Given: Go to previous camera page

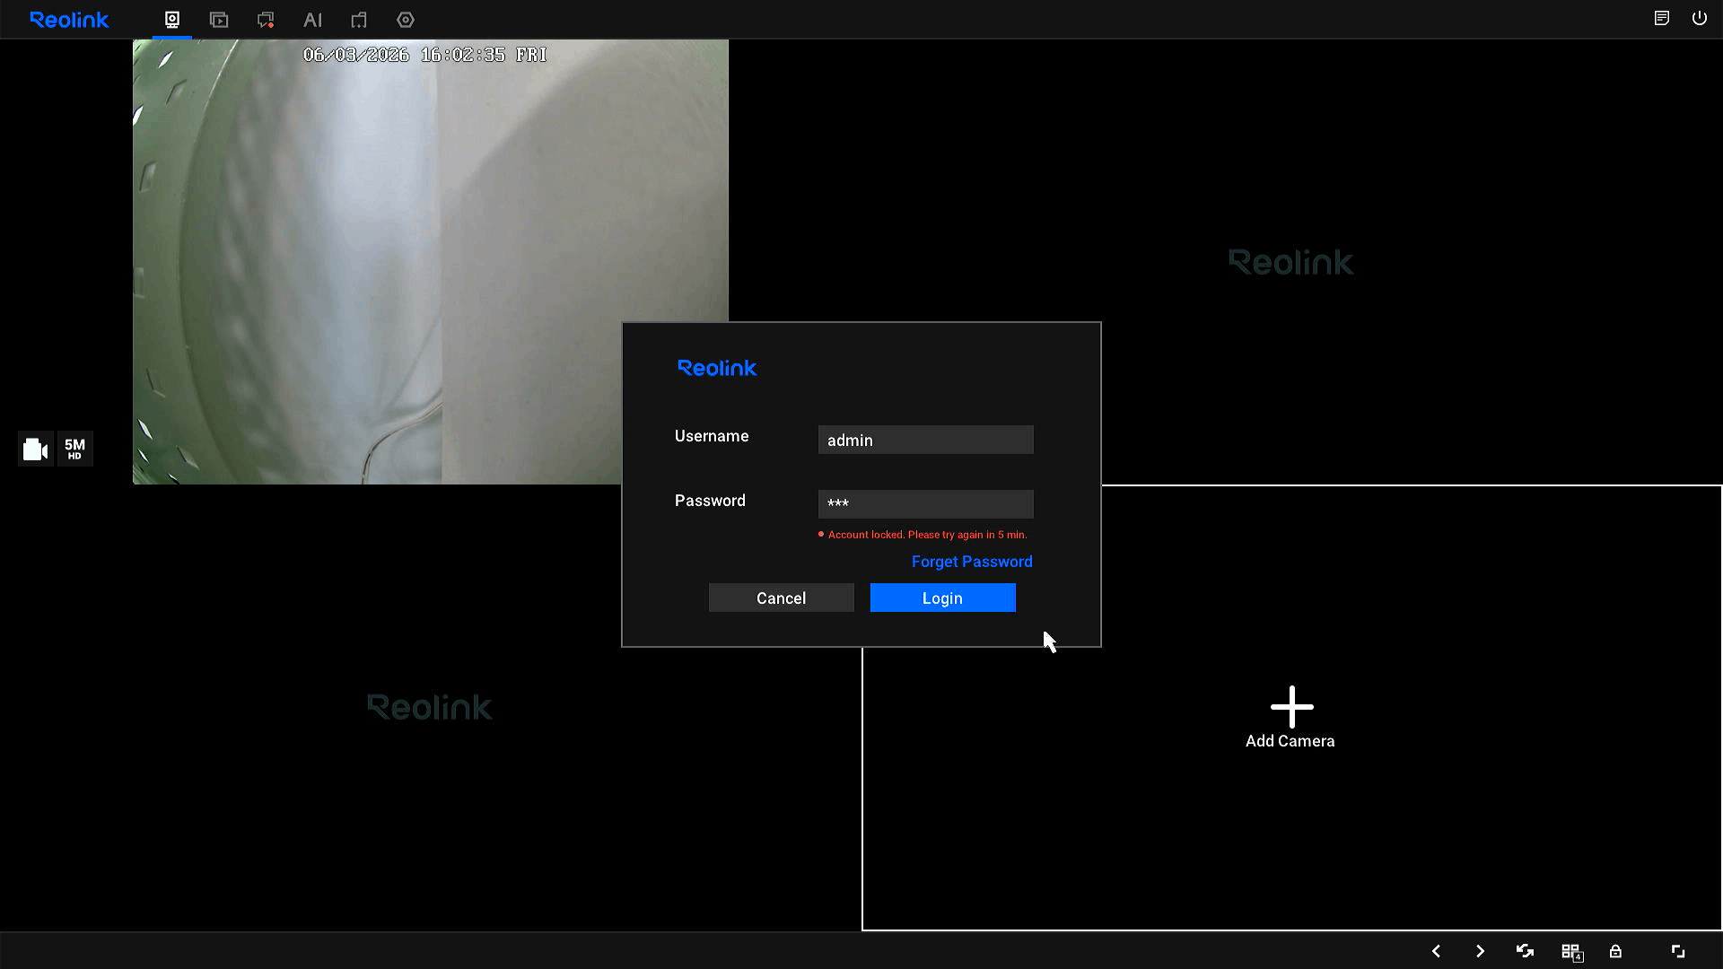Looking at the screenshot, I should [1436, 951].
